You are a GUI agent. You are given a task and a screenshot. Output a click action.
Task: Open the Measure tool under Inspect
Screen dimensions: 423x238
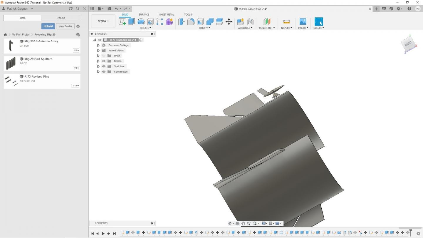286,21
